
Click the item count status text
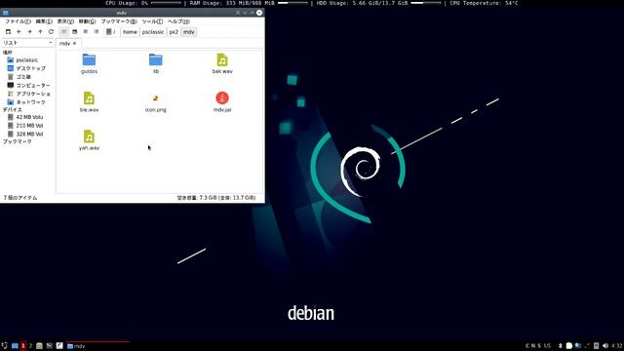pyautogui.click(x=20, y=198)
